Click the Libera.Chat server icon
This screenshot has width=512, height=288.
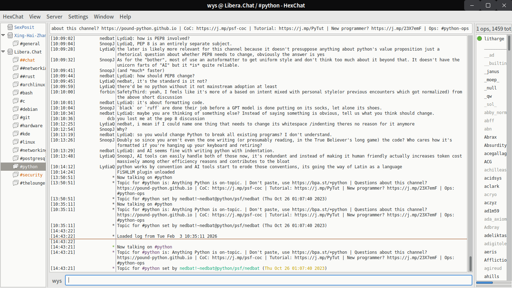10,52
